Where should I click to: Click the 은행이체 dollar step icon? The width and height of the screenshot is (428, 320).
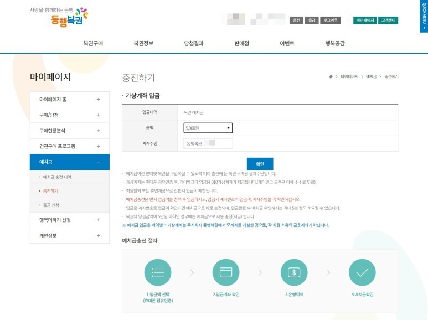click(294, 272)
